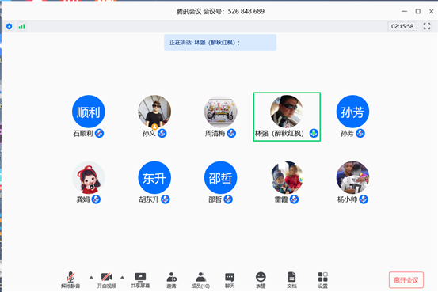Click the 离开会议 leave meeting button
The height and width of the screenshot is (292, 438).
click(406, 279)
